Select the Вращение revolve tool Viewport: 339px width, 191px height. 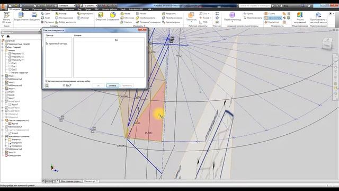(34, 16)
